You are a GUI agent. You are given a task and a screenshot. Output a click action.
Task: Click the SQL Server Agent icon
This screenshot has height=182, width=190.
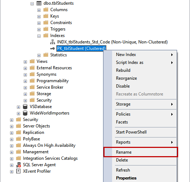coord(18,165)
